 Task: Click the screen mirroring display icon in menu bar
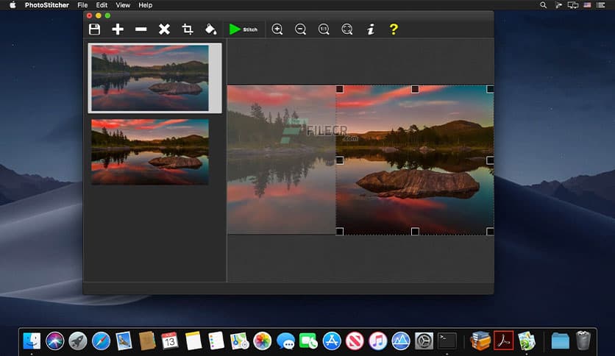tap(572, 5)
